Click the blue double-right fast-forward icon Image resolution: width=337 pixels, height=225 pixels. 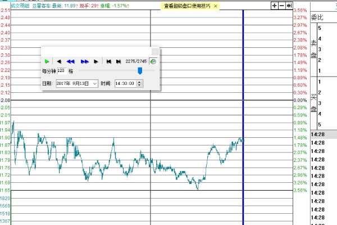point(84,61)
